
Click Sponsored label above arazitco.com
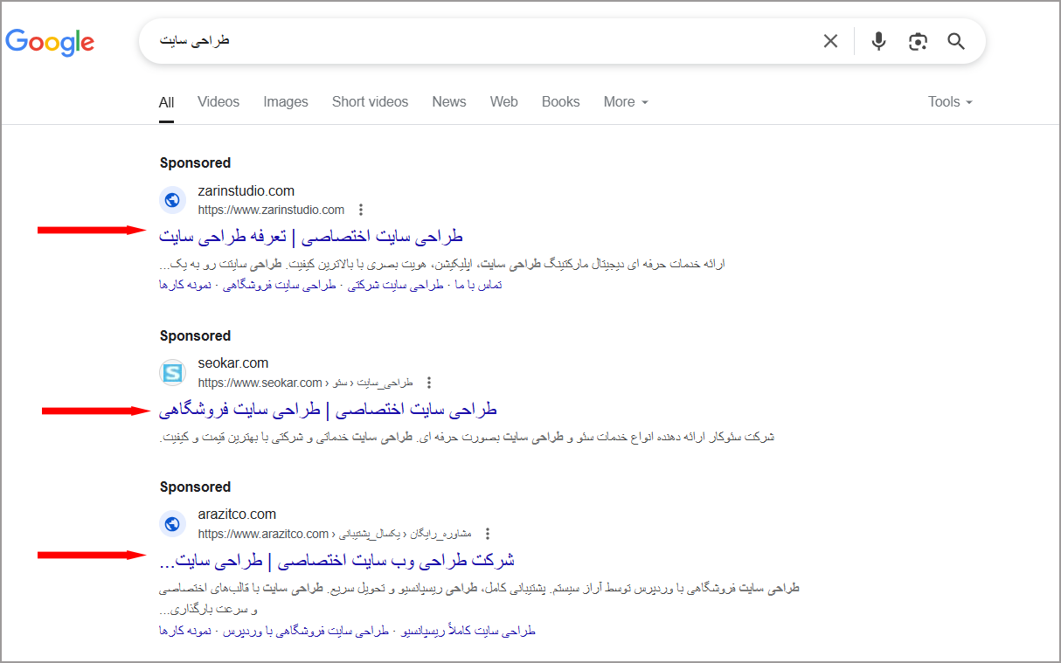pyautogui.click(x=195, y=487)
